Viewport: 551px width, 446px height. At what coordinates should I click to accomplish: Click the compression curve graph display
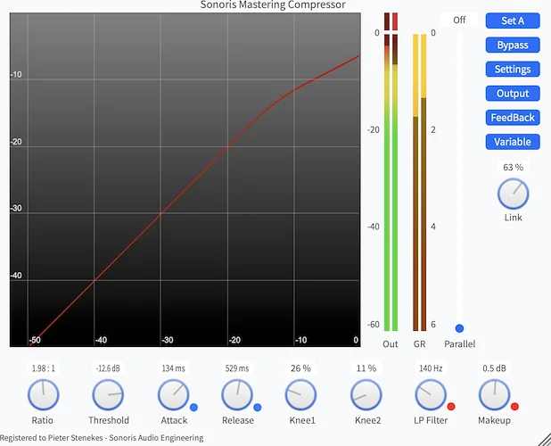tap(185, 180)
